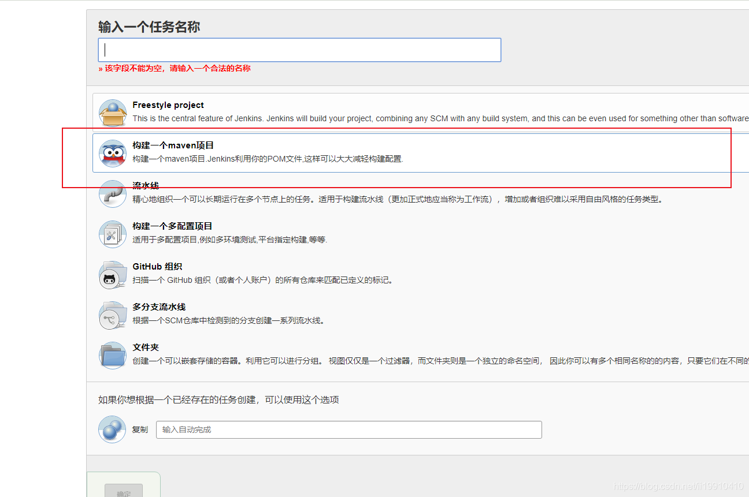Viewport: 749px width, 497px height.
Task: Click the maven POM description text
Action: tap(268, 159)
